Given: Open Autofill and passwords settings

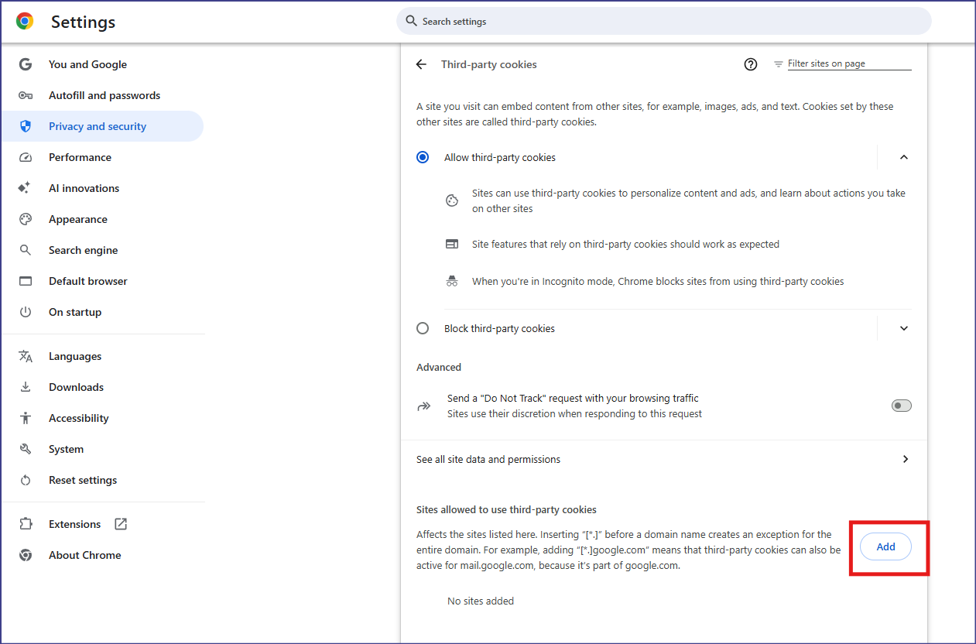Looking at the screenshot, I should [104, 95].
